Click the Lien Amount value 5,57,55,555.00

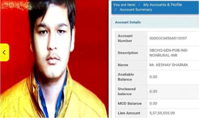162,113
